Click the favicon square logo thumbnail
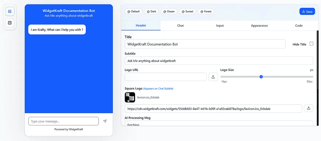 point(130,97)
